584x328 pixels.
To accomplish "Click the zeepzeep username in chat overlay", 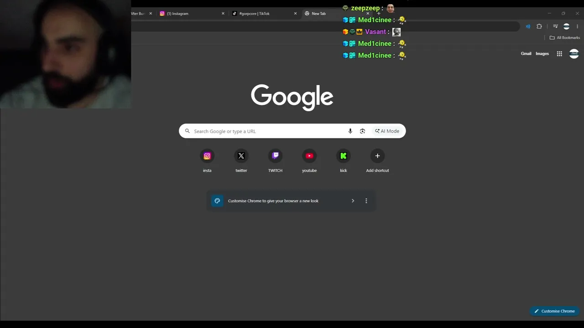I will click(x=365, y=8).
